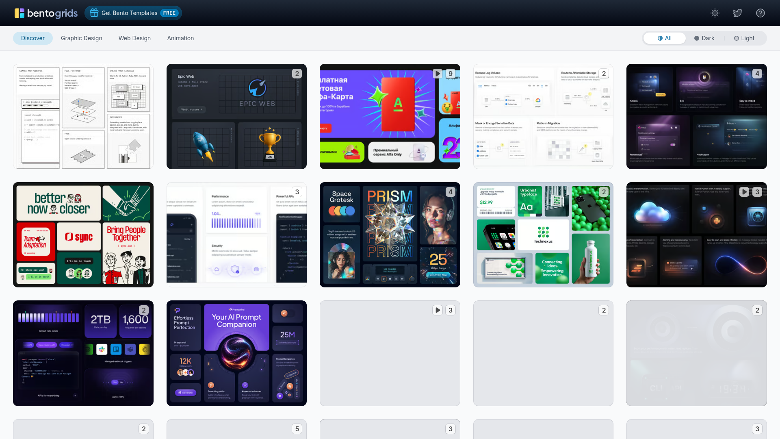Switch to the Web Design tab
Image resolution: width=780 pixels, height=439 pixels.
click(x=134, y=38)
